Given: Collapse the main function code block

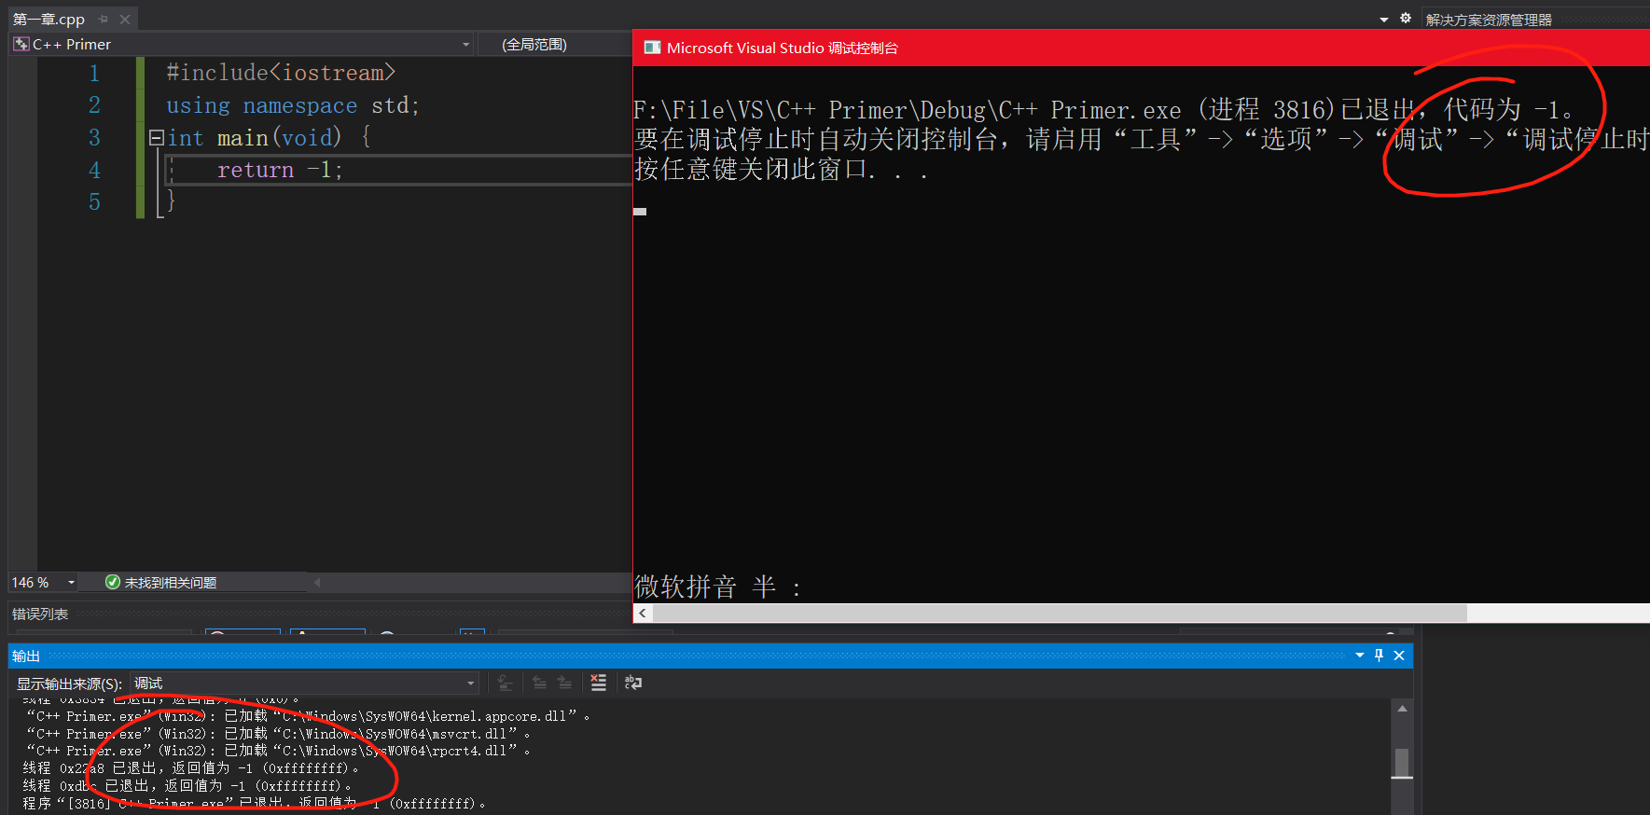Looking at the screenshot, I should (157, 138).
